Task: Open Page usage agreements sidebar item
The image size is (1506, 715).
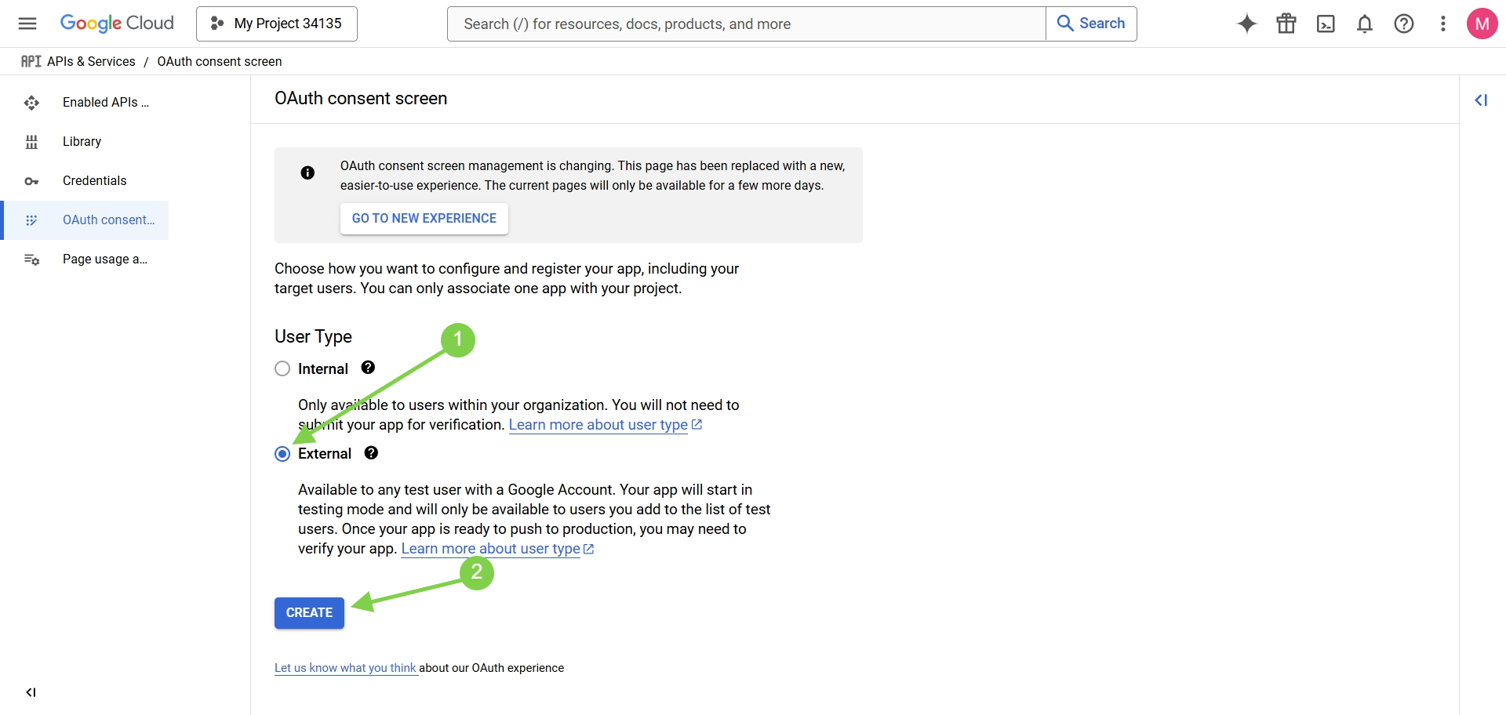Action: point(85,260)
